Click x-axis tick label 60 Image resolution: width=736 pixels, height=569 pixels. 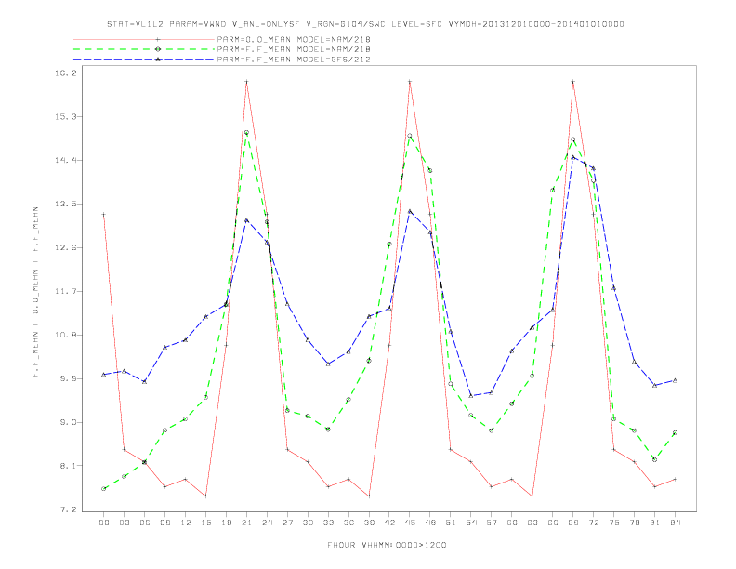[512, 523]
